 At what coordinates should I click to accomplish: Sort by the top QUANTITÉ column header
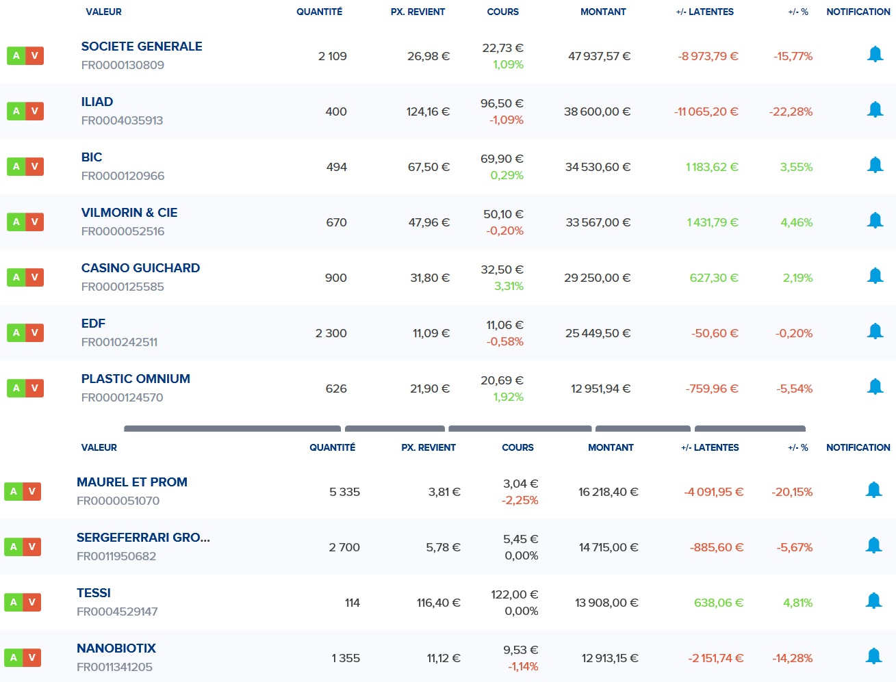tap(319, 12)
